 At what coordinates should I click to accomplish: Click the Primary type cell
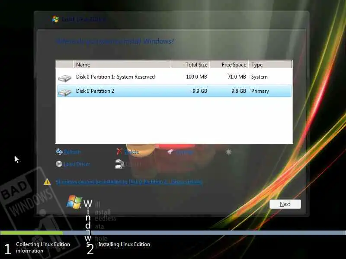point(260,91)
